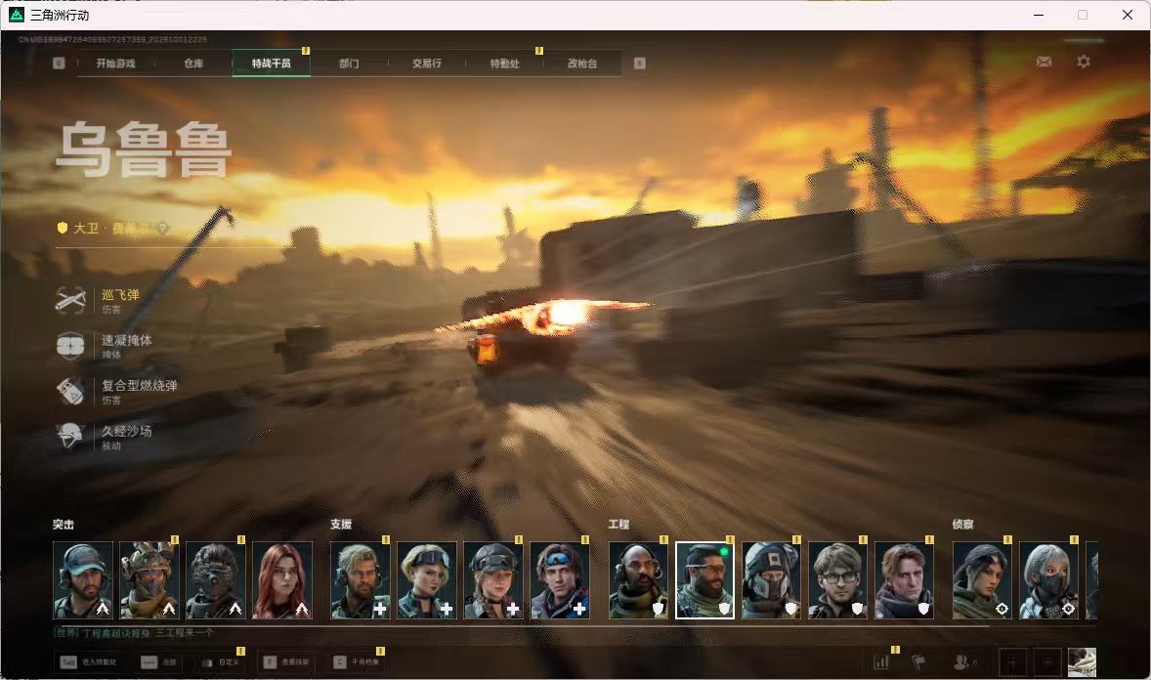Select the 工程 operator in helmet and mask
This screenshot has width=1151, height=680.
pyautogui.click(x=772, y=580)
